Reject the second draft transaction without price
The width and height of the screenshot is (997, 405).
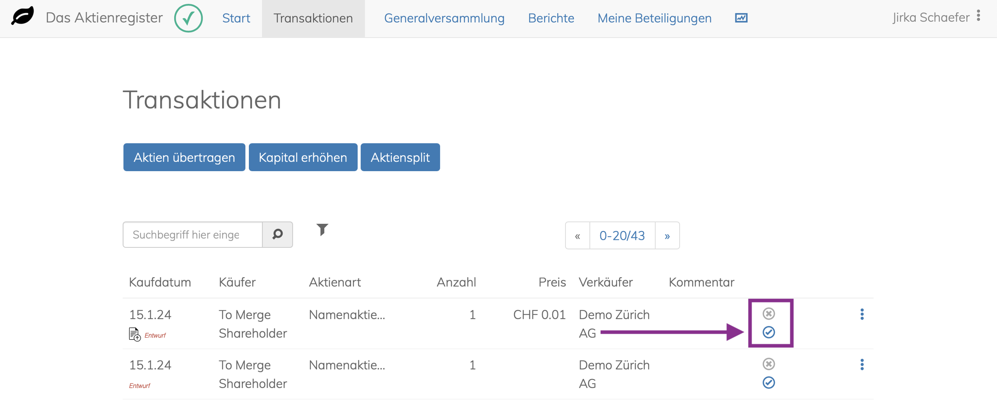768,364
